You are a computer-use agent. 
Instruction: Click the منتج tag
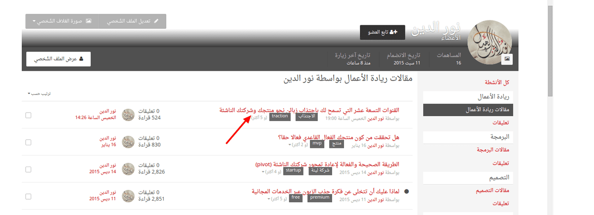338,144
